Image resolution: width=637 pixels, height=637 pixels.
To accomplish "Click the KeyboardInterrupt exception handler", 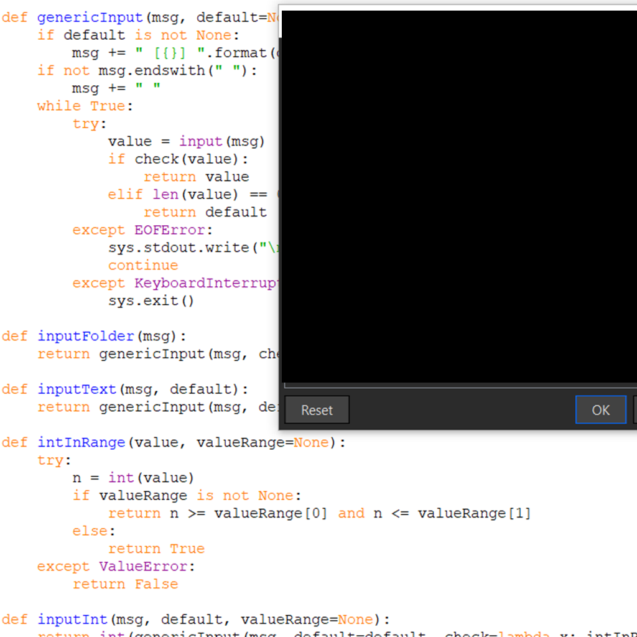I will (x=205, y=283).
